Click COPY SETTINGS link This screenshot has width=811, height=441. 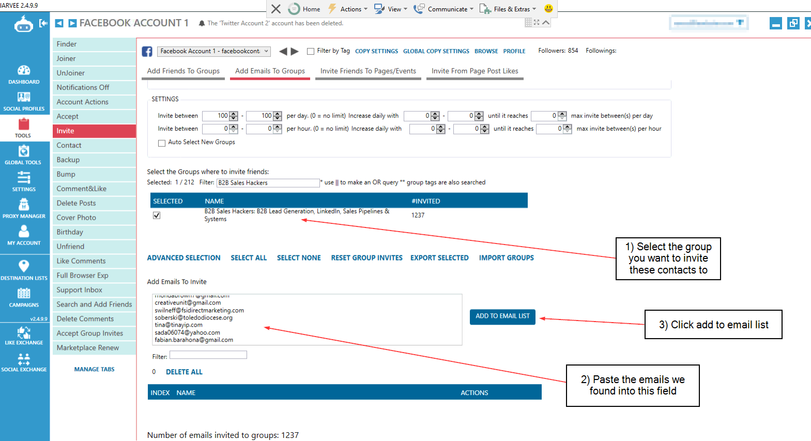pos(376,51)
